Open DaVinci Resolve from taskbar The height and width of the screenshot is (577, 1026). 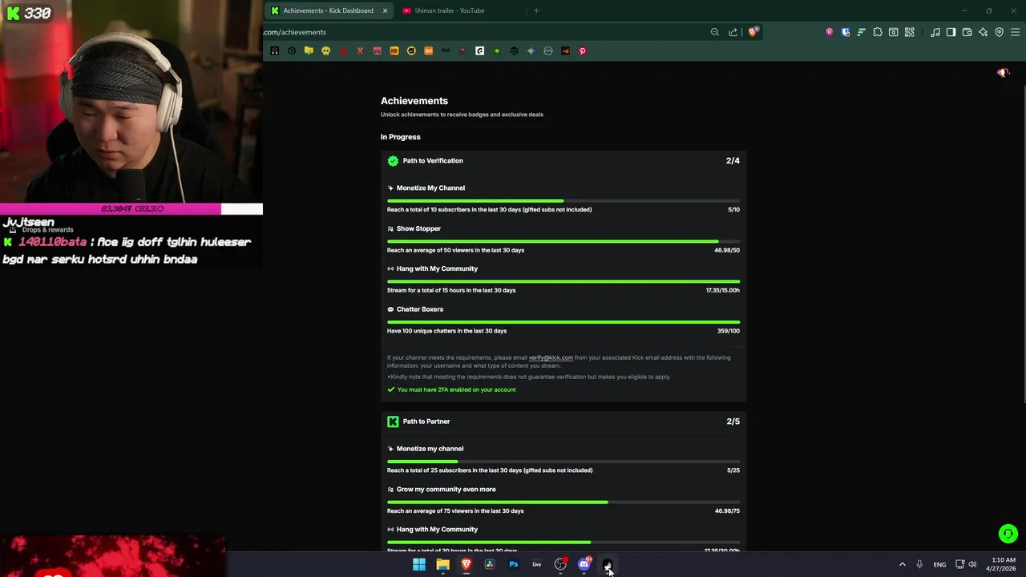(x=490, y=564)
